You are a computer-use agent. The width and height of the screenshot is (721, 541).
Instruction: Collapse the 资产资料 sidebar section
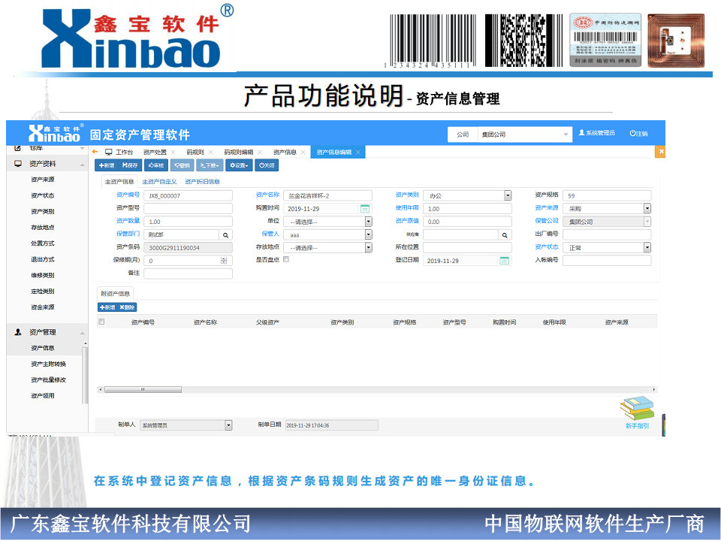pos(83,165)
